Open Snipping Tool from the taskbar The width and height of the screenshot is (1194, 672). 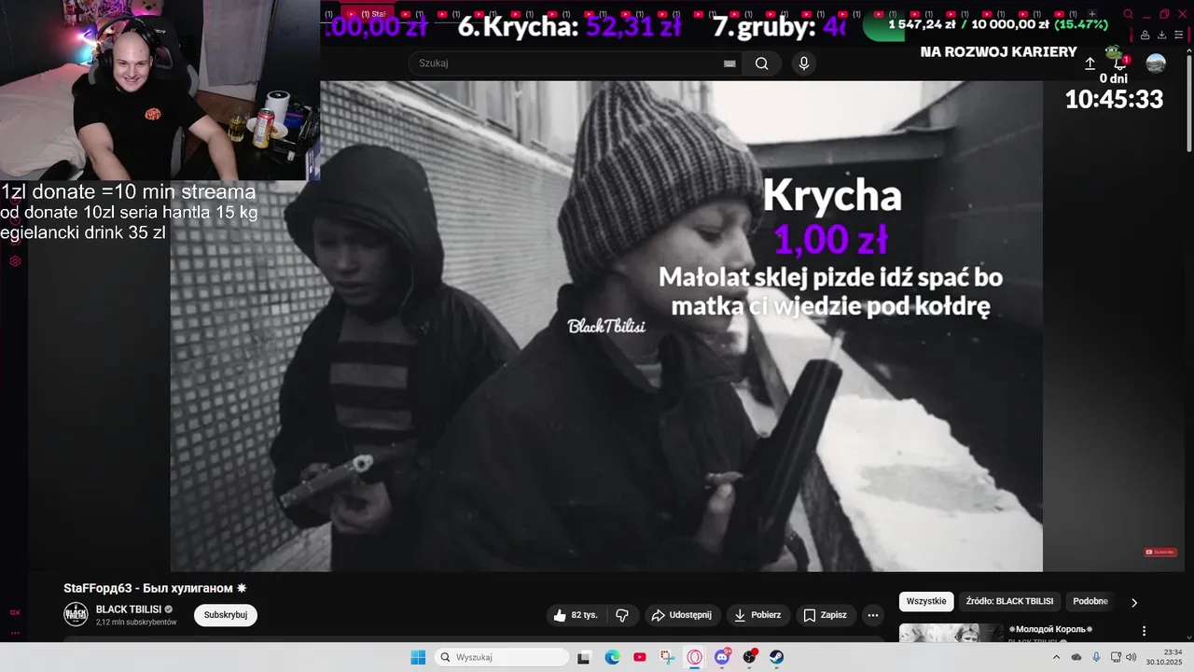[667, 657]
